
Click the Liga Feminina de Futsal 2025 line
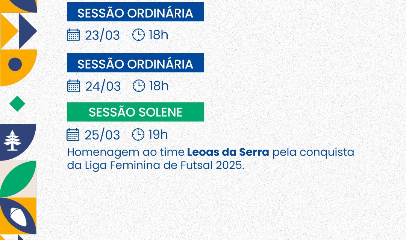pyautogui.click(x=156, y=165)
